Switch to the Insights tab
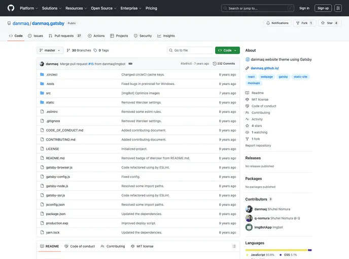 [x=166, y=36]
